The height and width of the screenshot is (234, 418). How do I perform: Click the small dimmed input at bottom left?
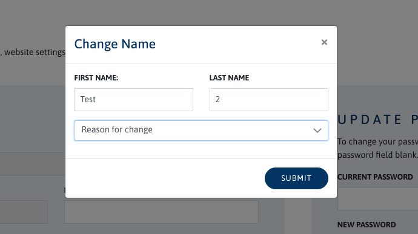24,212
